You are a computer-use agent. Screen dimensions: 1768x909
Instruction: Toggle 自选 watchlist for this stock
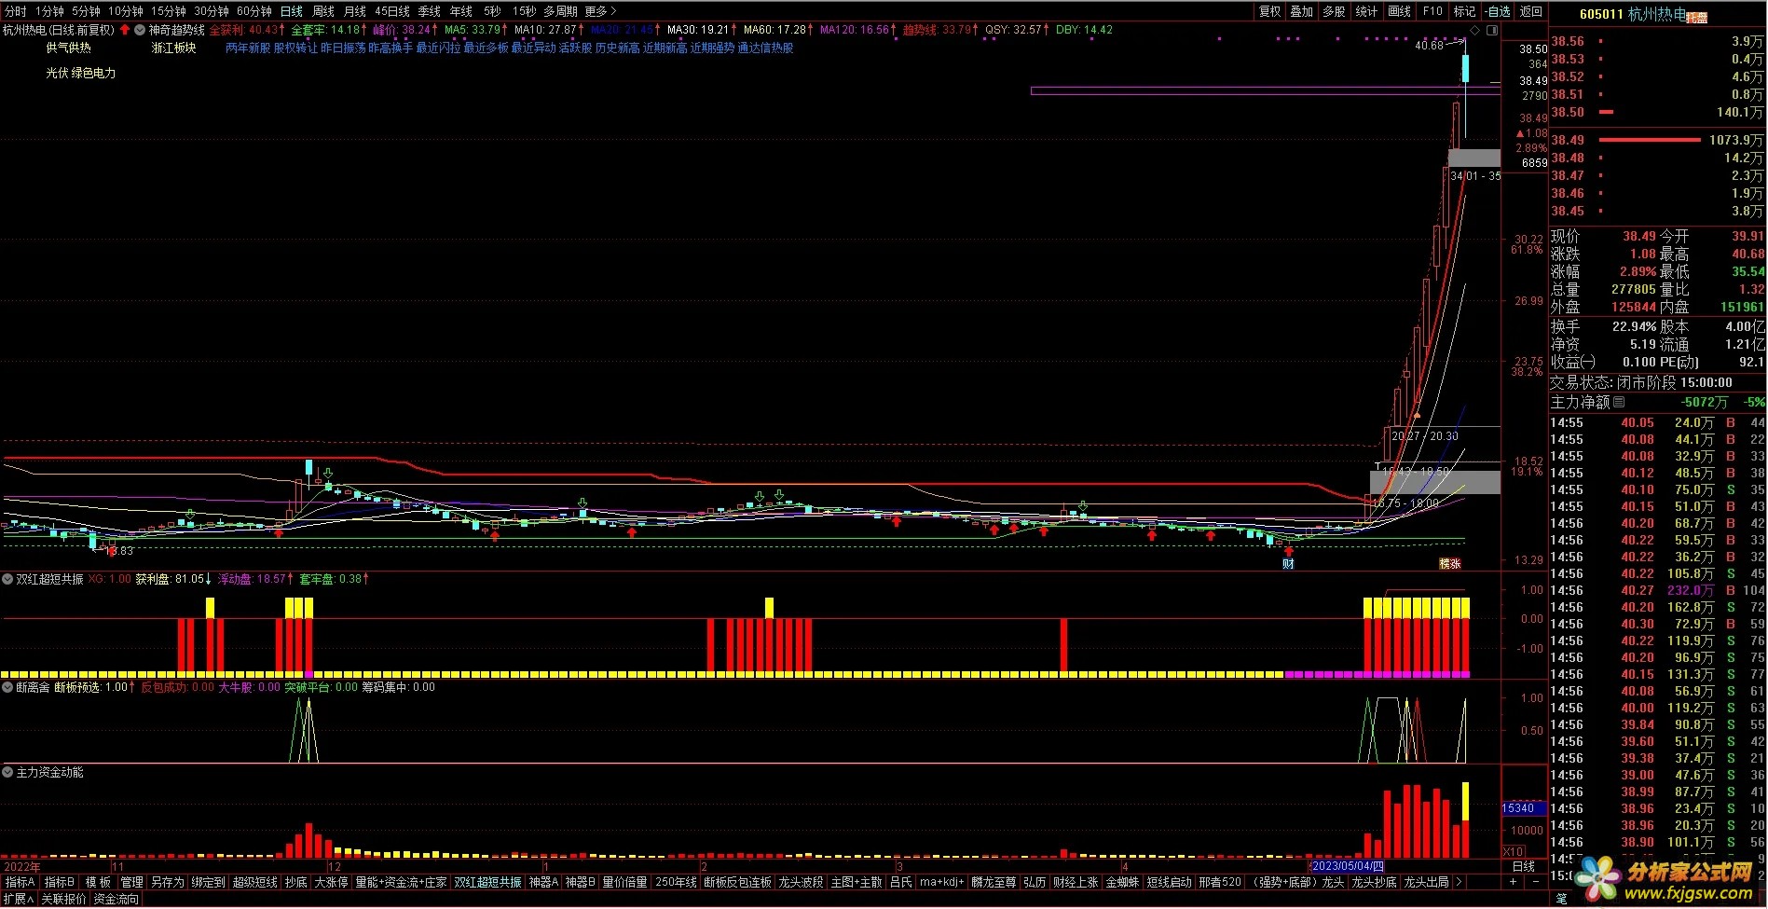(x=1497, y=11)
